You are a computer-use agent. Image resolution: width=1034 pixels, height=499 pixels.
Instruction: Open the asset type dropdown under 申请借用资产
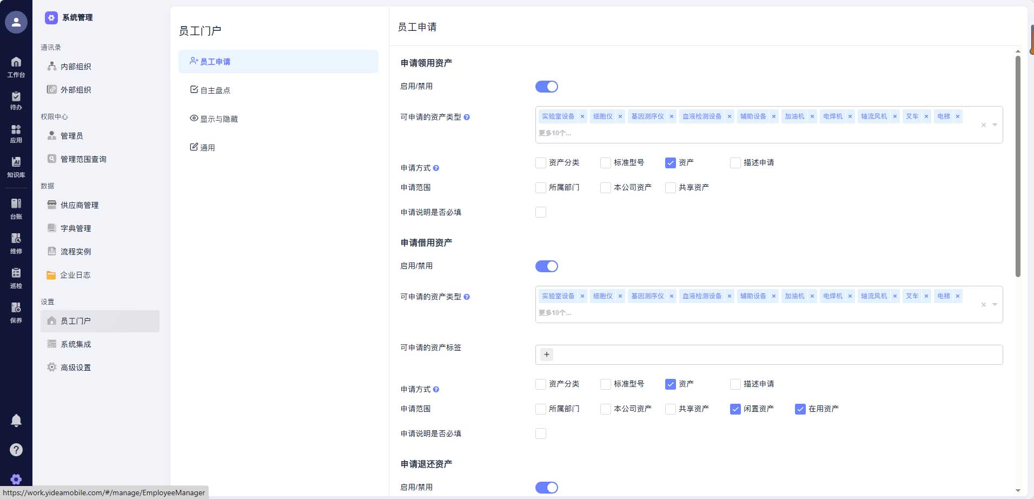(x=994, y=304)
